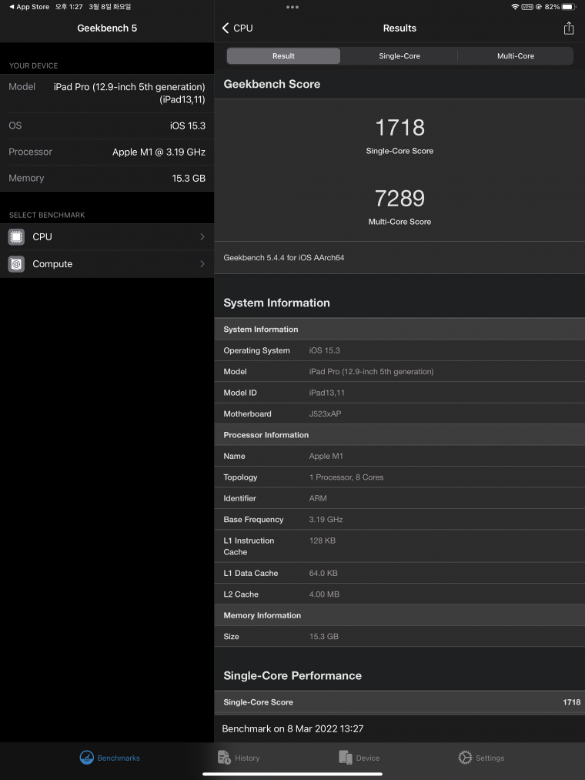Open the CPU benchmark chip icon
Viewport: 585px width, 780px height.
tap(16, 237)
